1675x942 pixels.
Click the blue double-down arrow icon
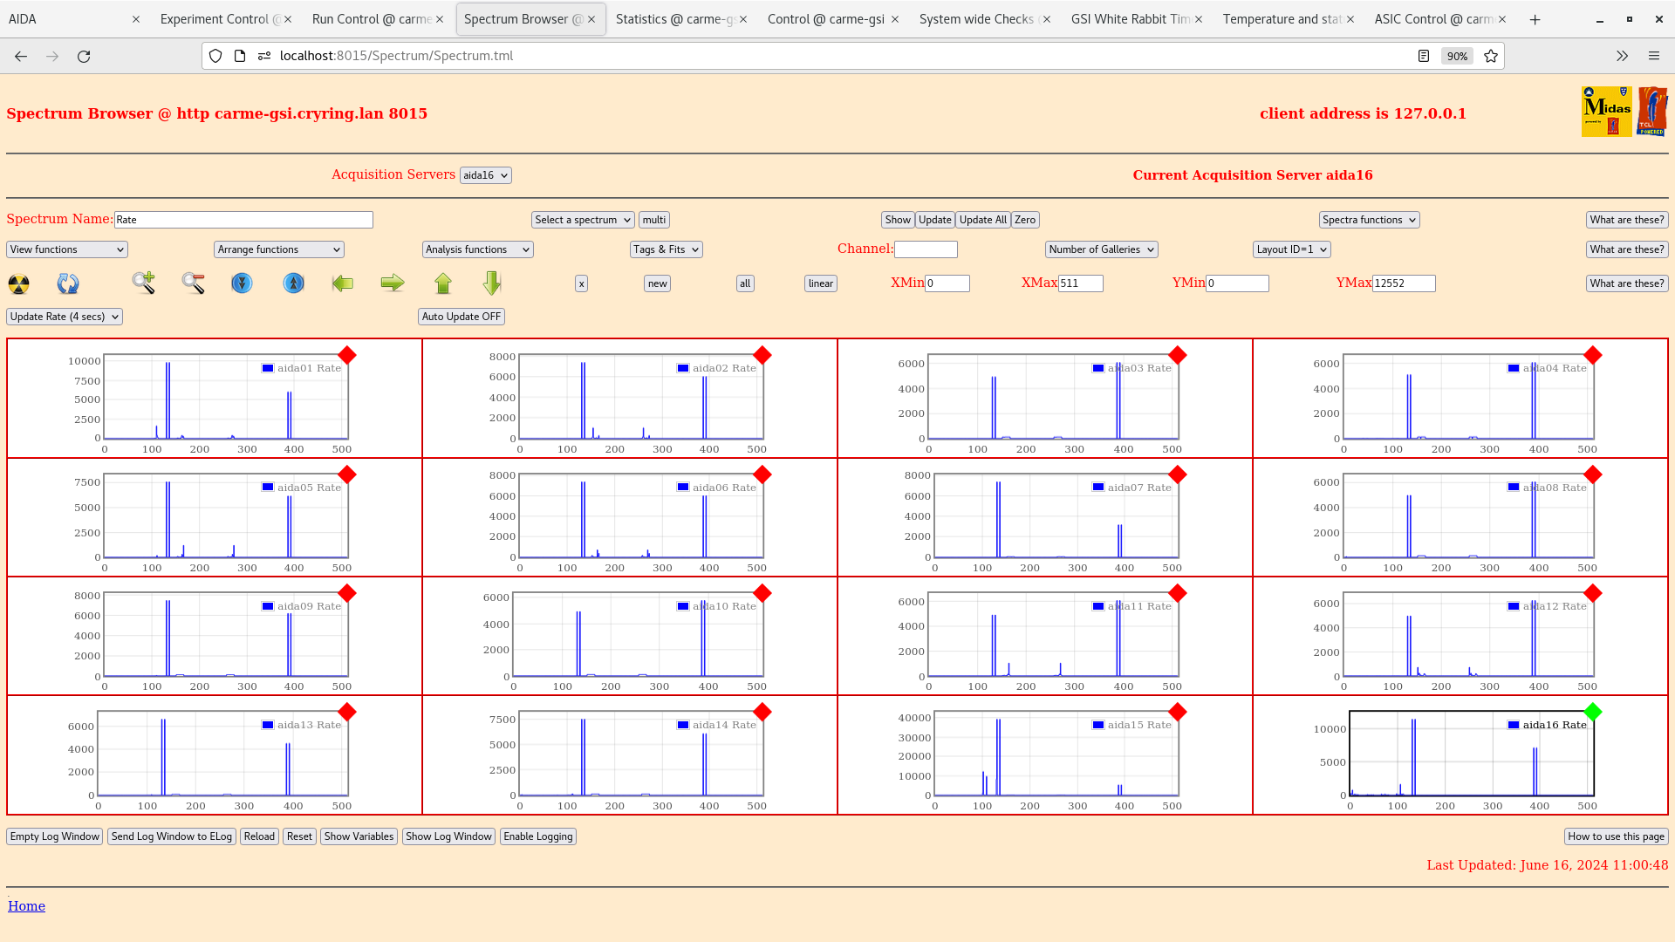(x=242, y=283)
